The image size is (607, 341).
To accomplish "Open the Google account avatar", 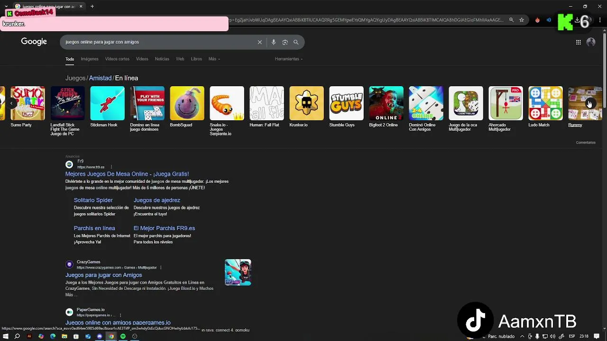I will (591, 42).
